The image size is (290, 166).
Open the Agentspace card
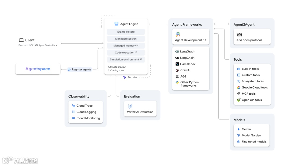tap(38, 69)
